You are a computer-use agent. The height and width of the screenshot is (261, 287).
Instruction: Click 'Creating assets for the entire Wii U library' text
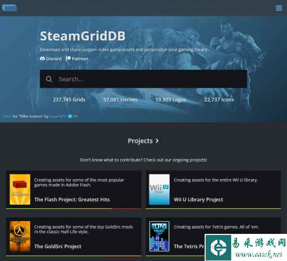point(216,180)
